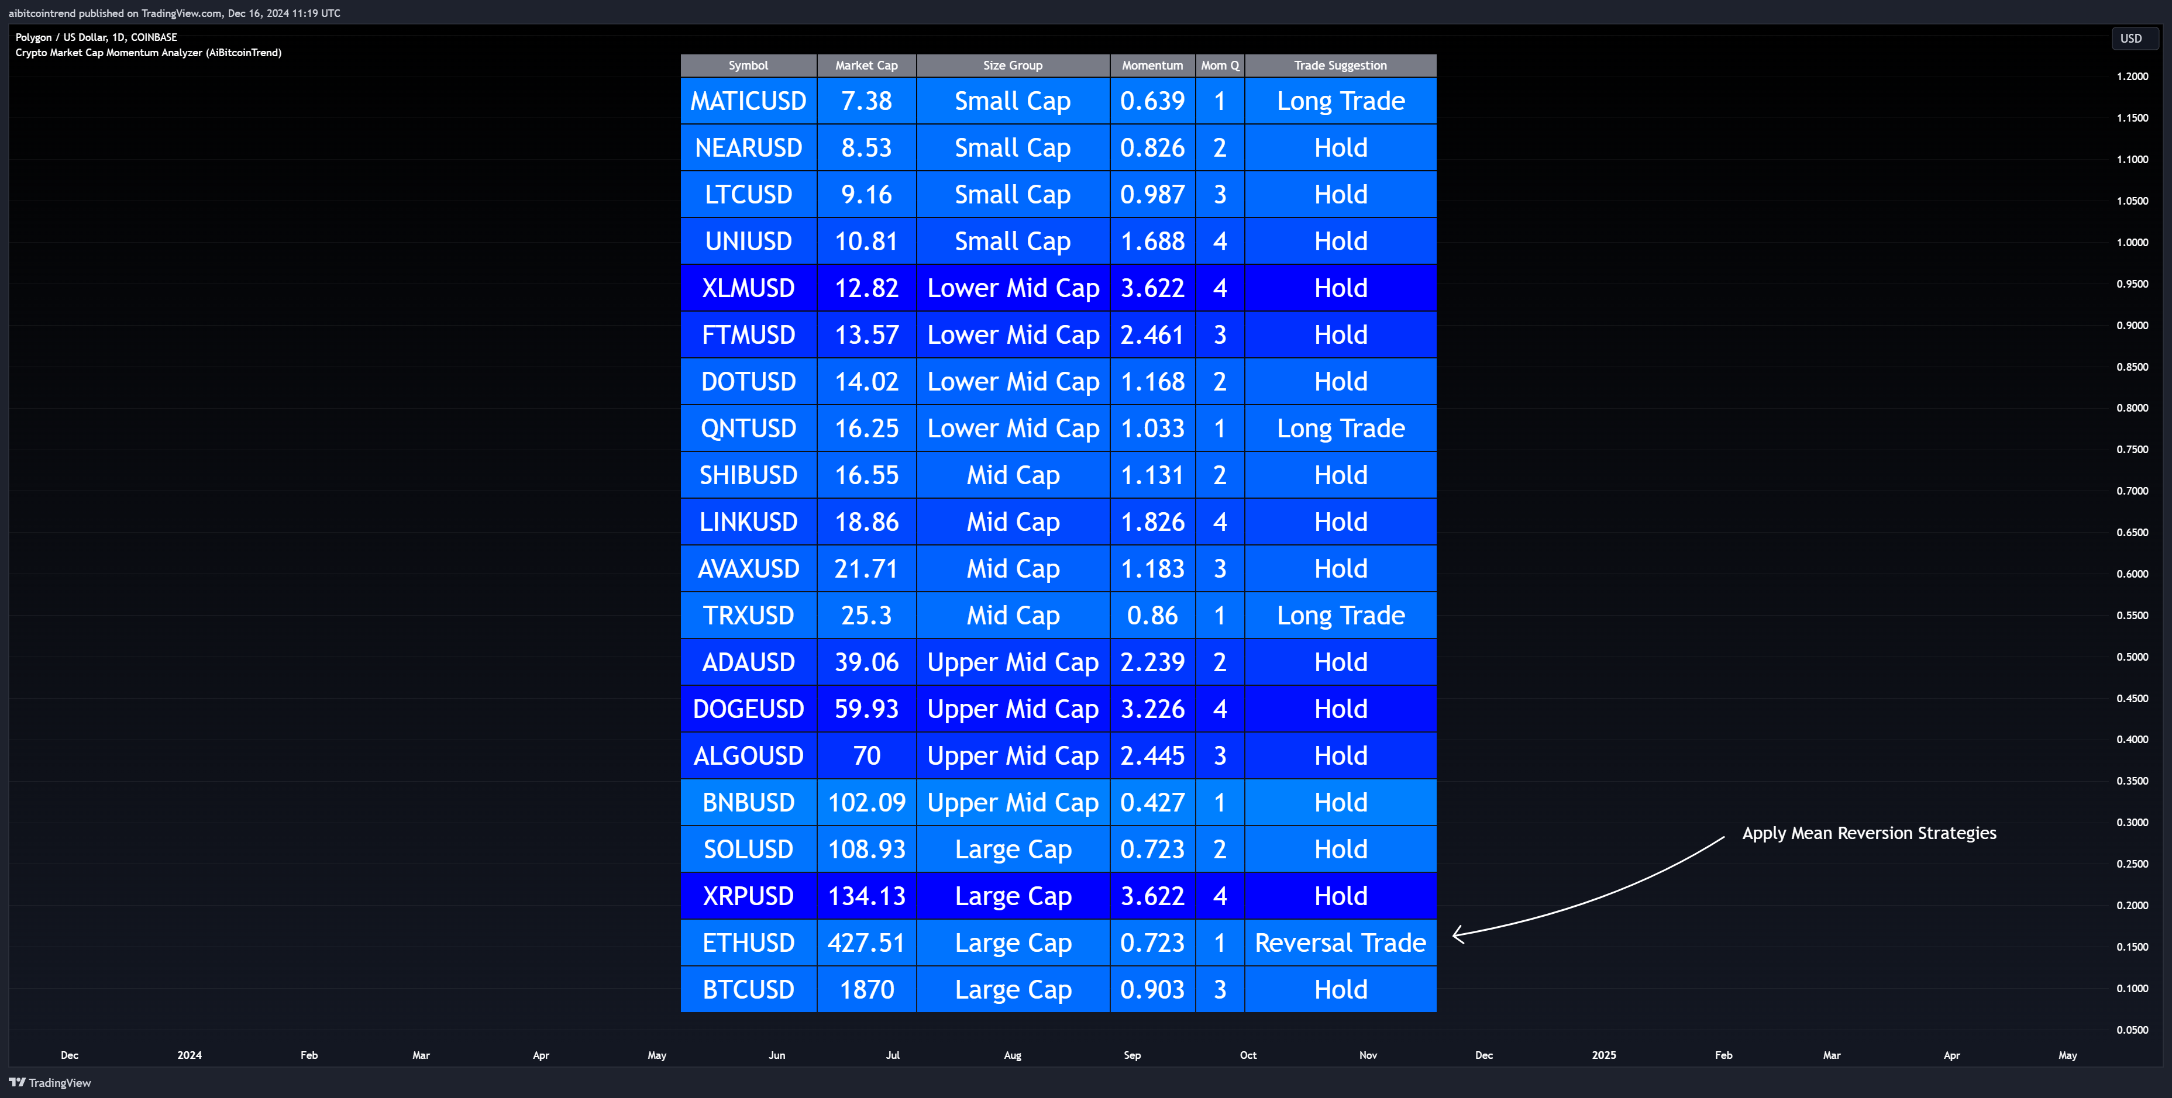Click Lower Mid Cap cell in XLMUSD row
This screenshot has height=1098, width=2172.
point(1013,288)
